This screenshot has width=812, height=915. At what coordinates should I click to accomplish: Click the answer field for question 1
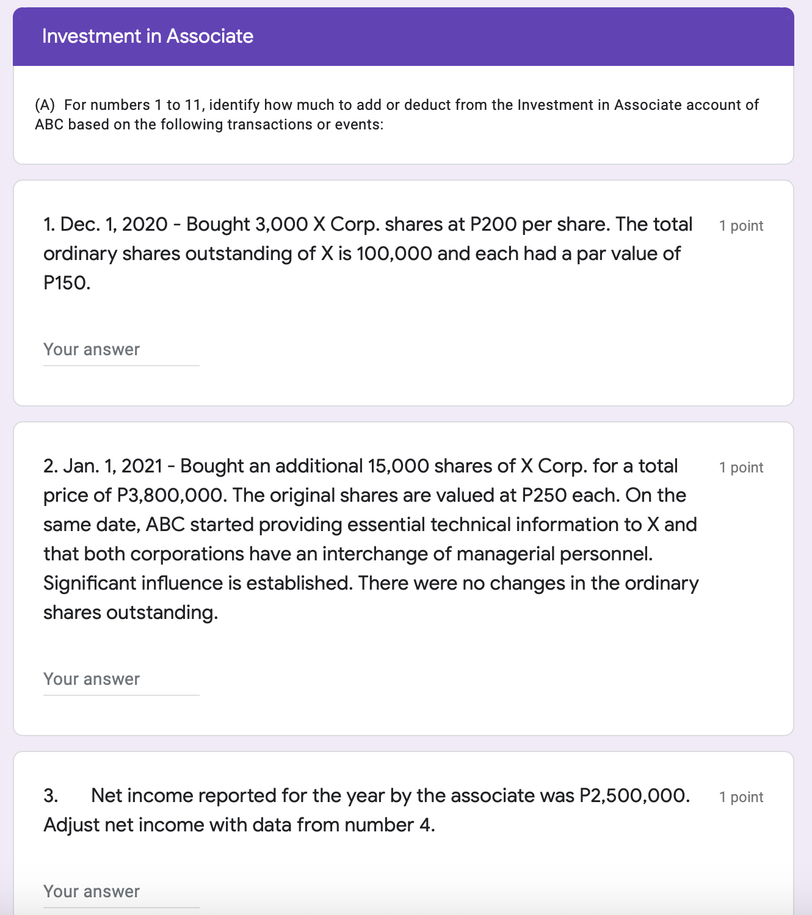point(120,349)
